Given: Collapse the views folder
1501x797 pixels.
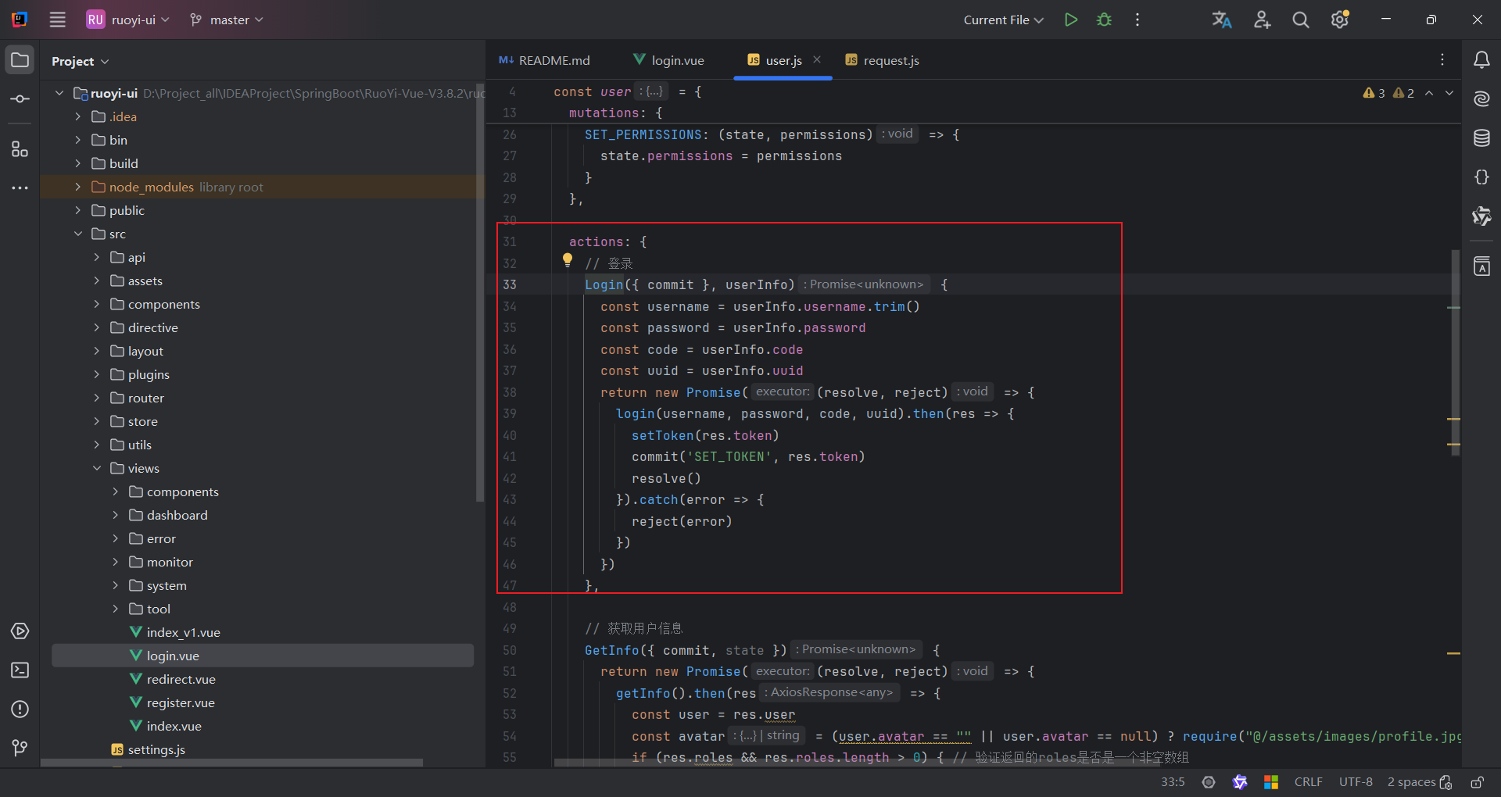Looking at the screenshot, I should 97,468.
